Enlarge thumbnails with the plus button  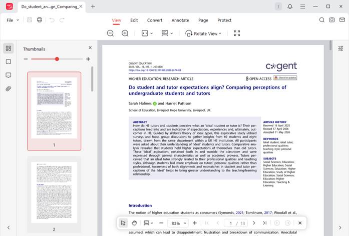coord(88,59)
